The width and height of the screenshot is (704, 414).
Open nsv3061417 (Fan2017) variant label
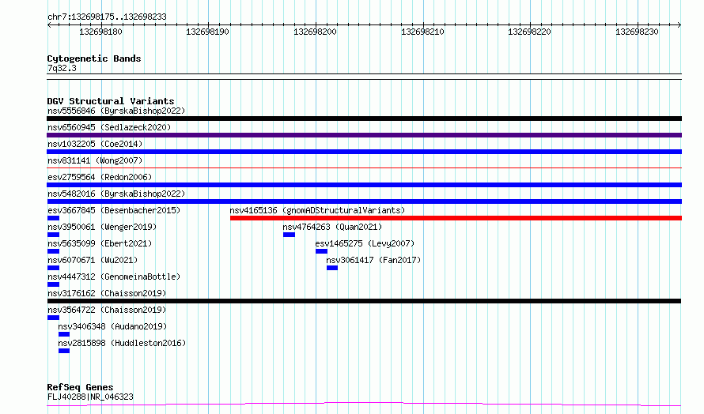(x=373, y=260)
